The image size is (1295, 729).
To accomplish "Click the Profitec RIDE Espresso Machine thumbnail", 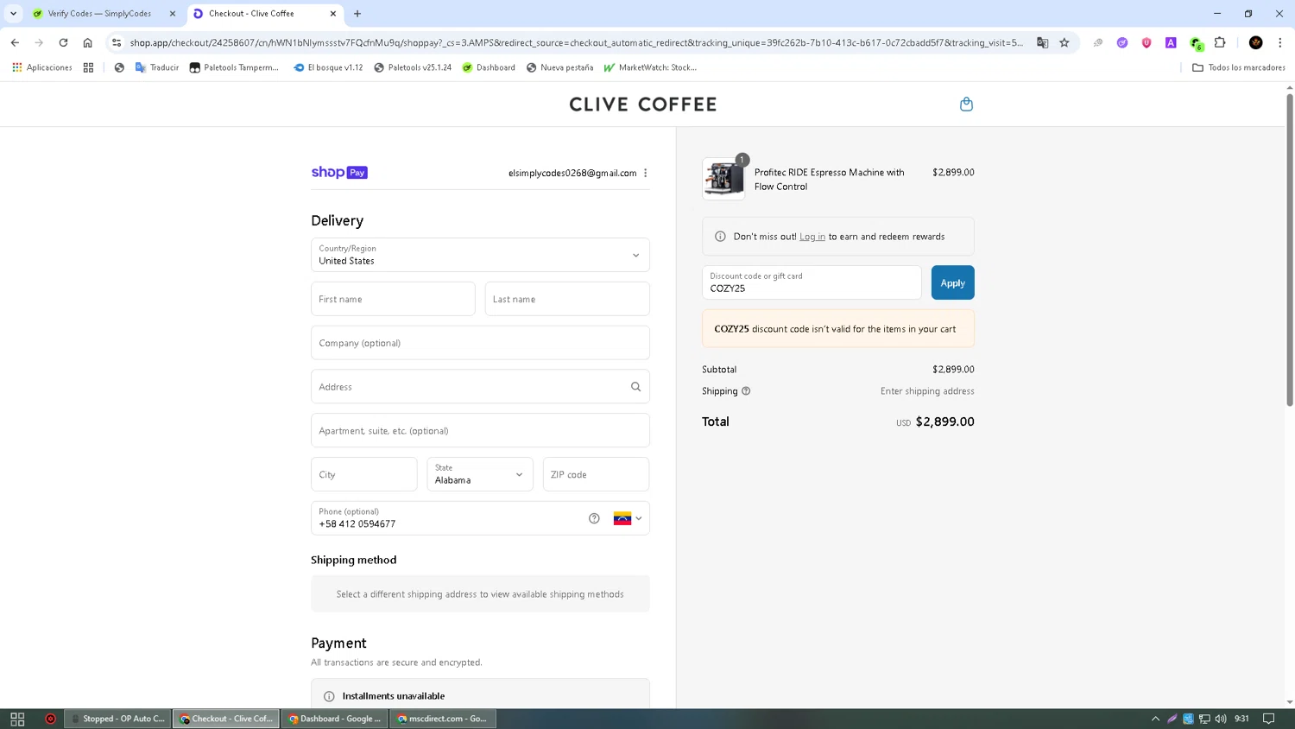I will click(723, 179).
